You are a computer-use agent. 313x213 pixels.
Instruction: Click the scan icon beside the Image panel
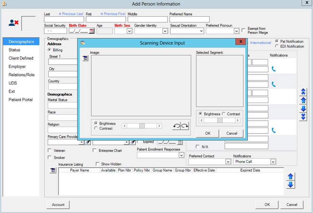[x=85, y=58]
